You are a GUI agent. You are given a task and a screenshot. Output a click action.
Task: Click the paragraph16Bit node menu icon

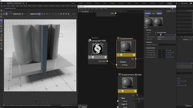pyautogui.click(x=106, y=57)
